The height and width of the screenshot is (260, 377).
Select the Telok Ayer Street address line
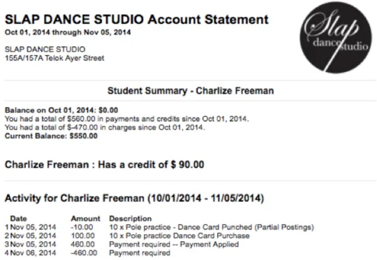click(x=54, y=58)
